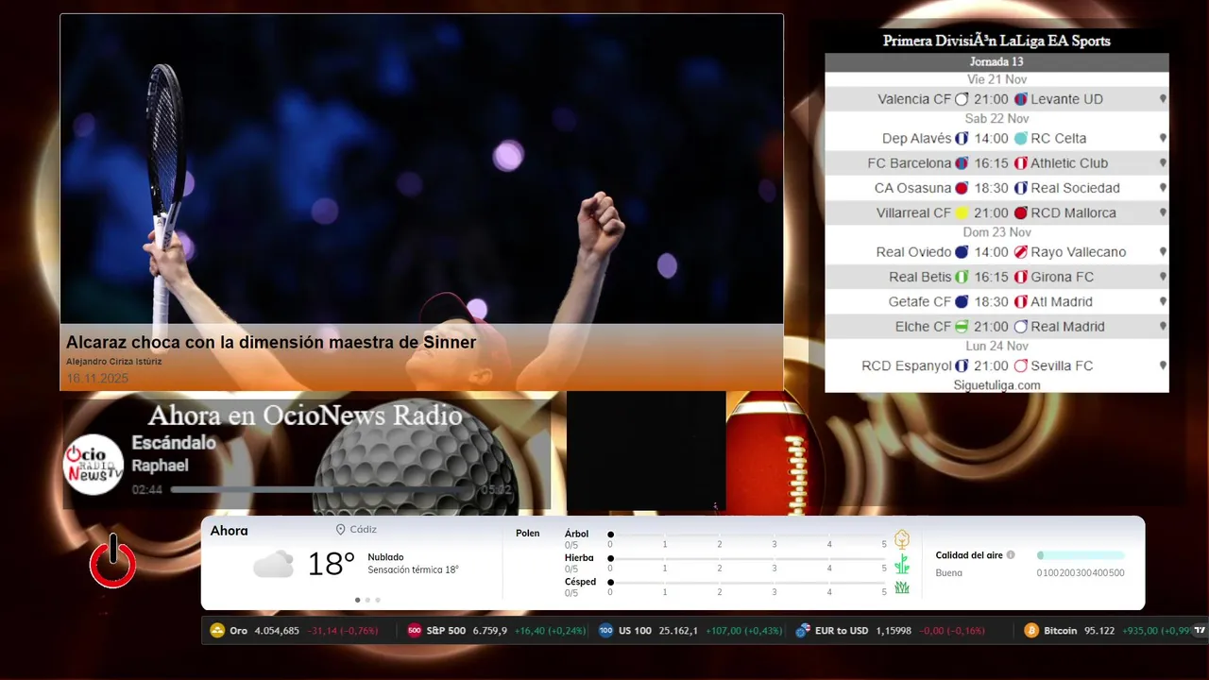Viewport: 1209px width, 680px height.
Task: Open the venue pin for RCD Espanyol match
Action: click(x=1163, y=365)
